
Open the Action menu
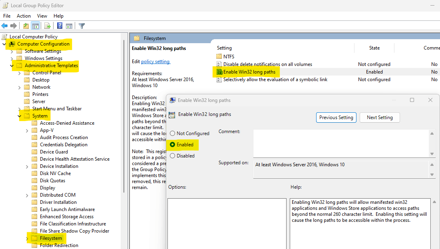(24, 16)
